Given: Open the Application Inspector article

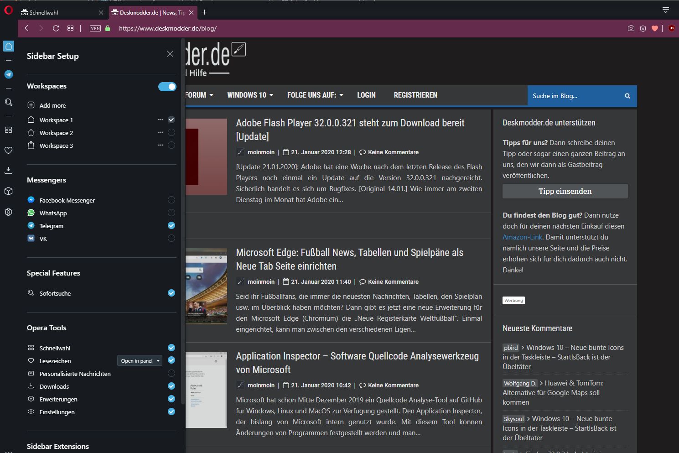Looking at the screenshot, I should click(x=358, y=363).
